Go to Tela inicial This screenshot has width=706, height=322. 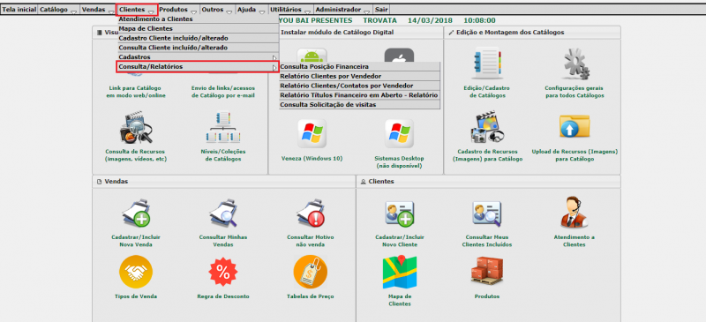(19, 10)
